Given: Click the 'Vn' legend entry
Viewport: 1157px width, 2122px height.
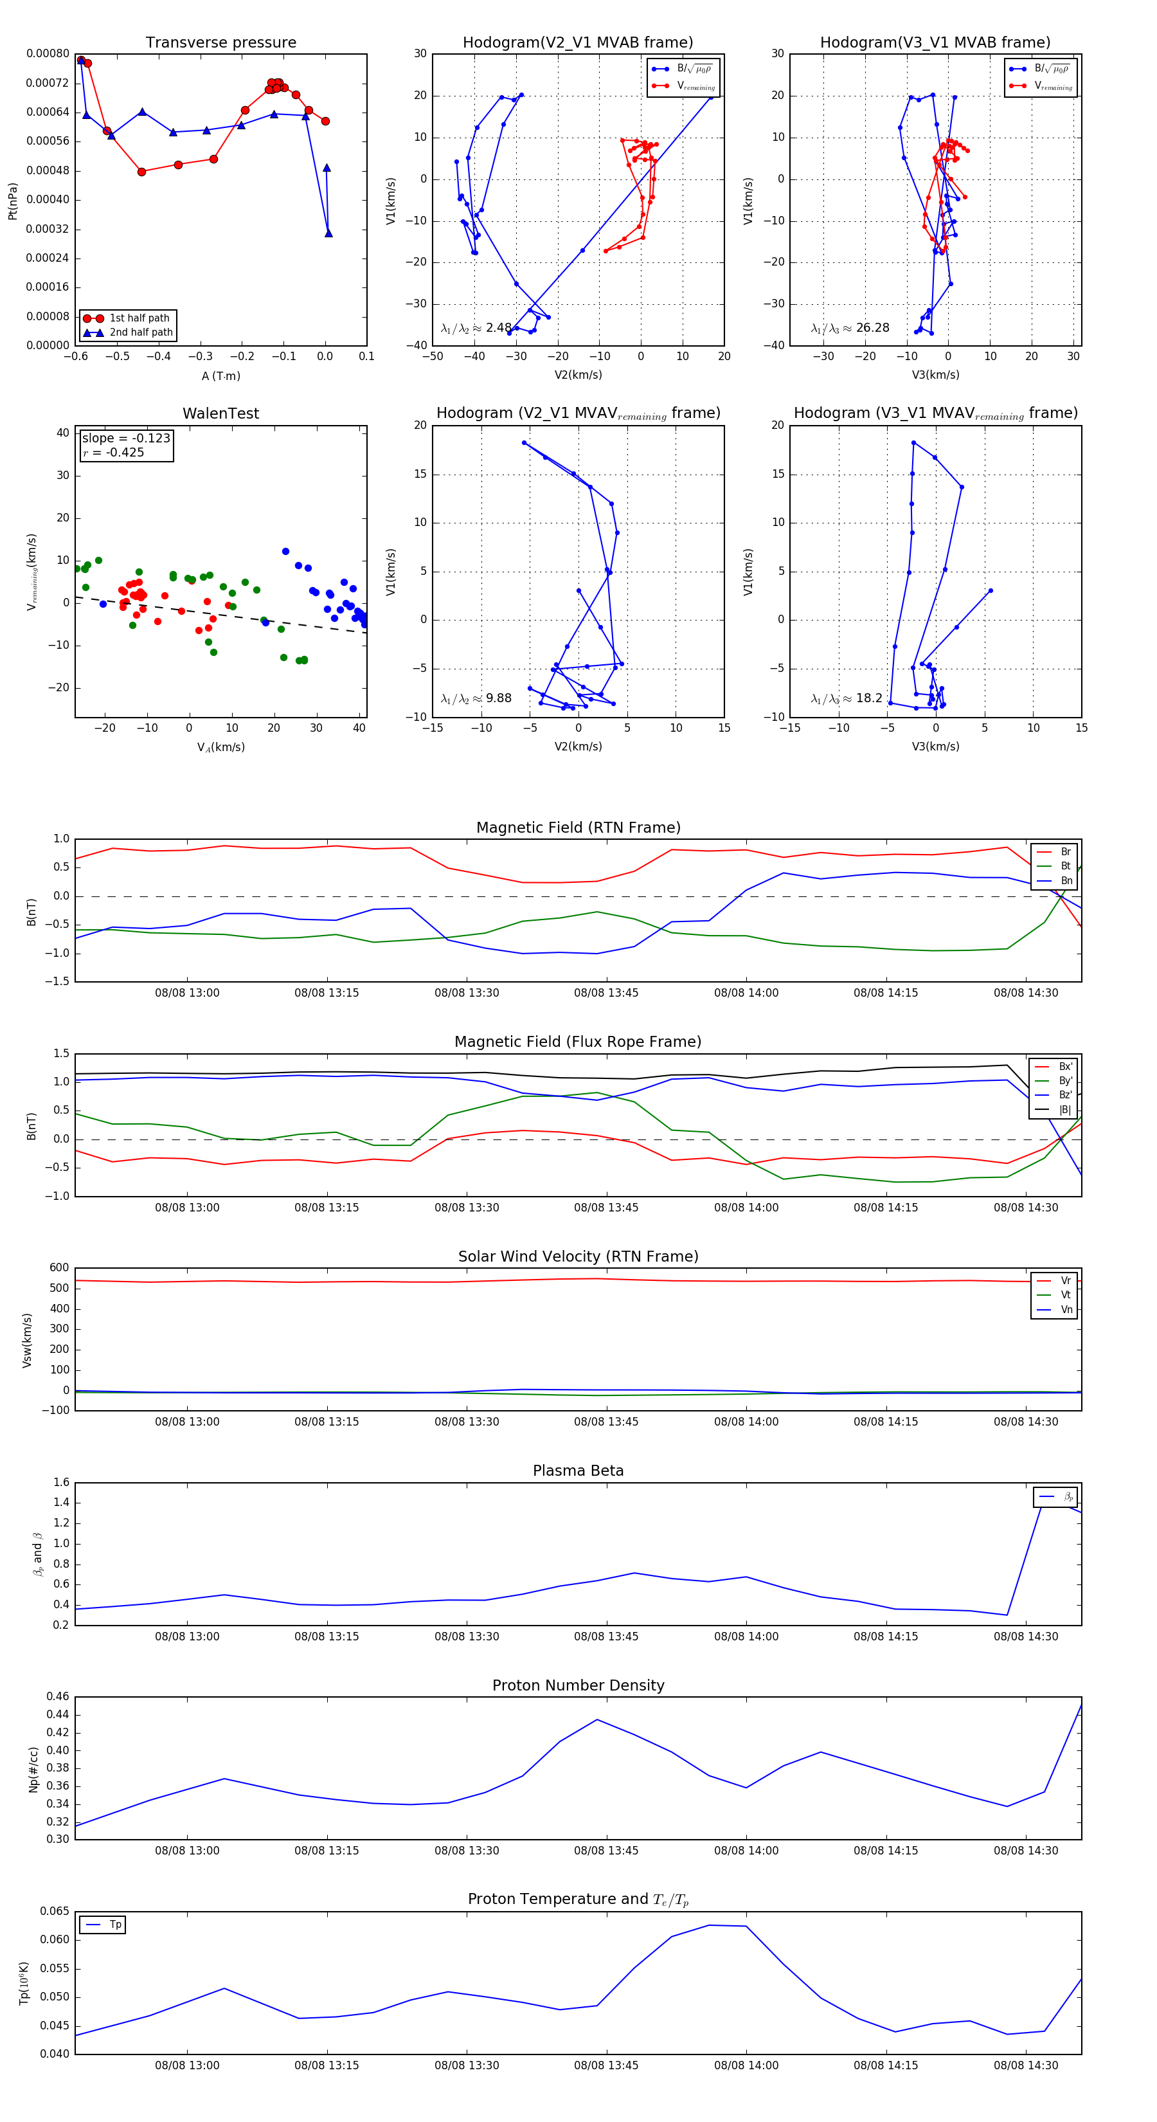Looking at the screenshot, I should tap(1054, 1310).
